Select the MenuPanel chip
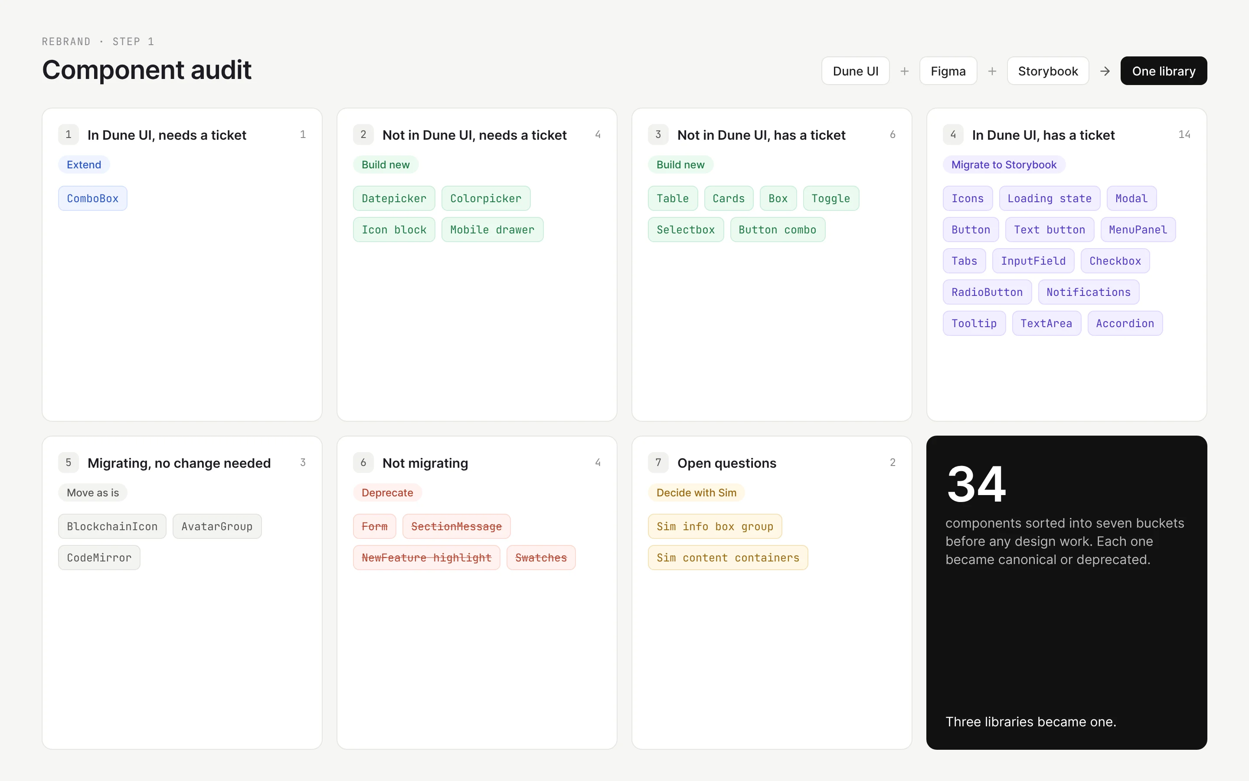Viewport: 1249px width, 781px height. coord(1138,230)
